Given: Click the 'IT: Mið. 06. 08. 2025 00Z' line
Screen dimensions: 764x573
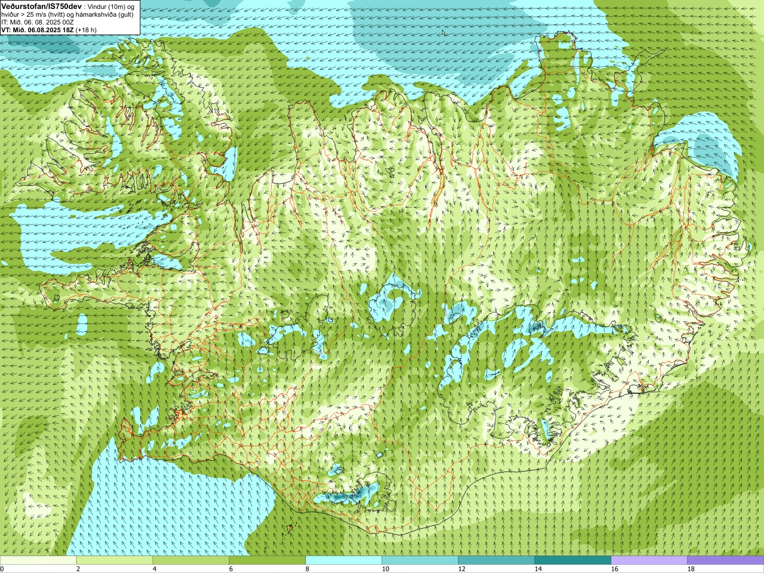Looking at the screenshot, I should point(38,22).
